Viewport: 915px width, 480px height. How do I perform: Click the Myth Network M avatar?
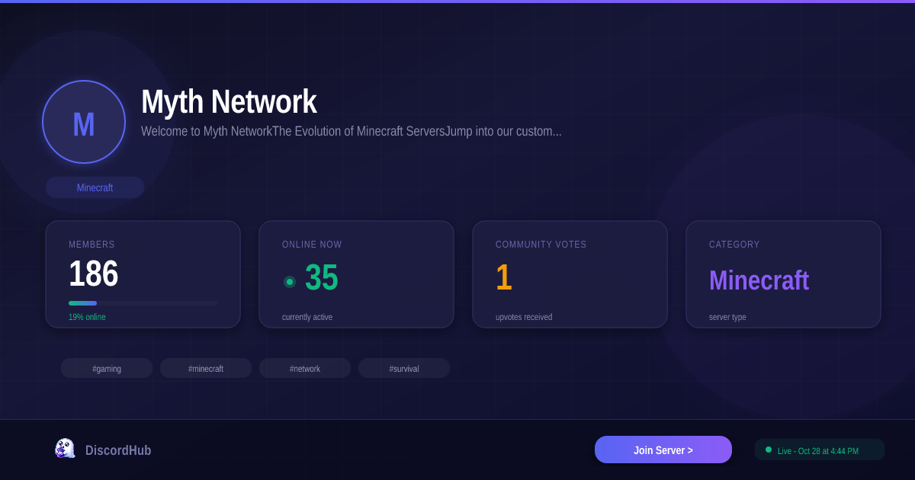click(x=84, y=122)
